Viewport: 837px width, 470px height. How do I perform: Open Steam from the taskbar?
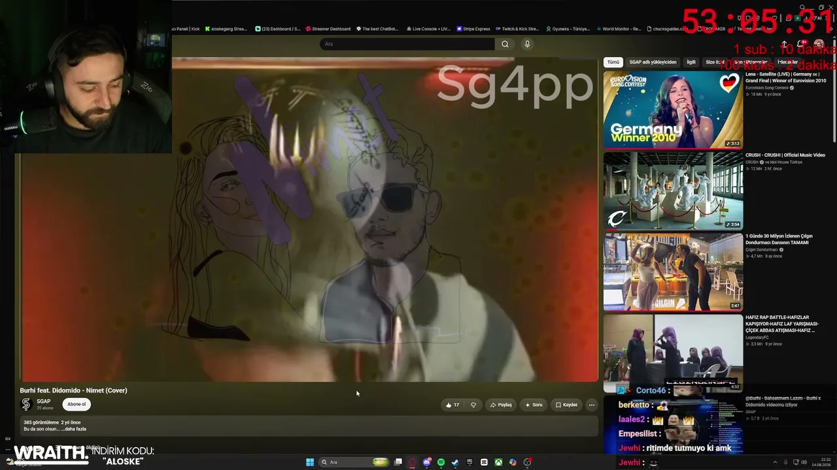pyautogui.click(x=455, y=462)
